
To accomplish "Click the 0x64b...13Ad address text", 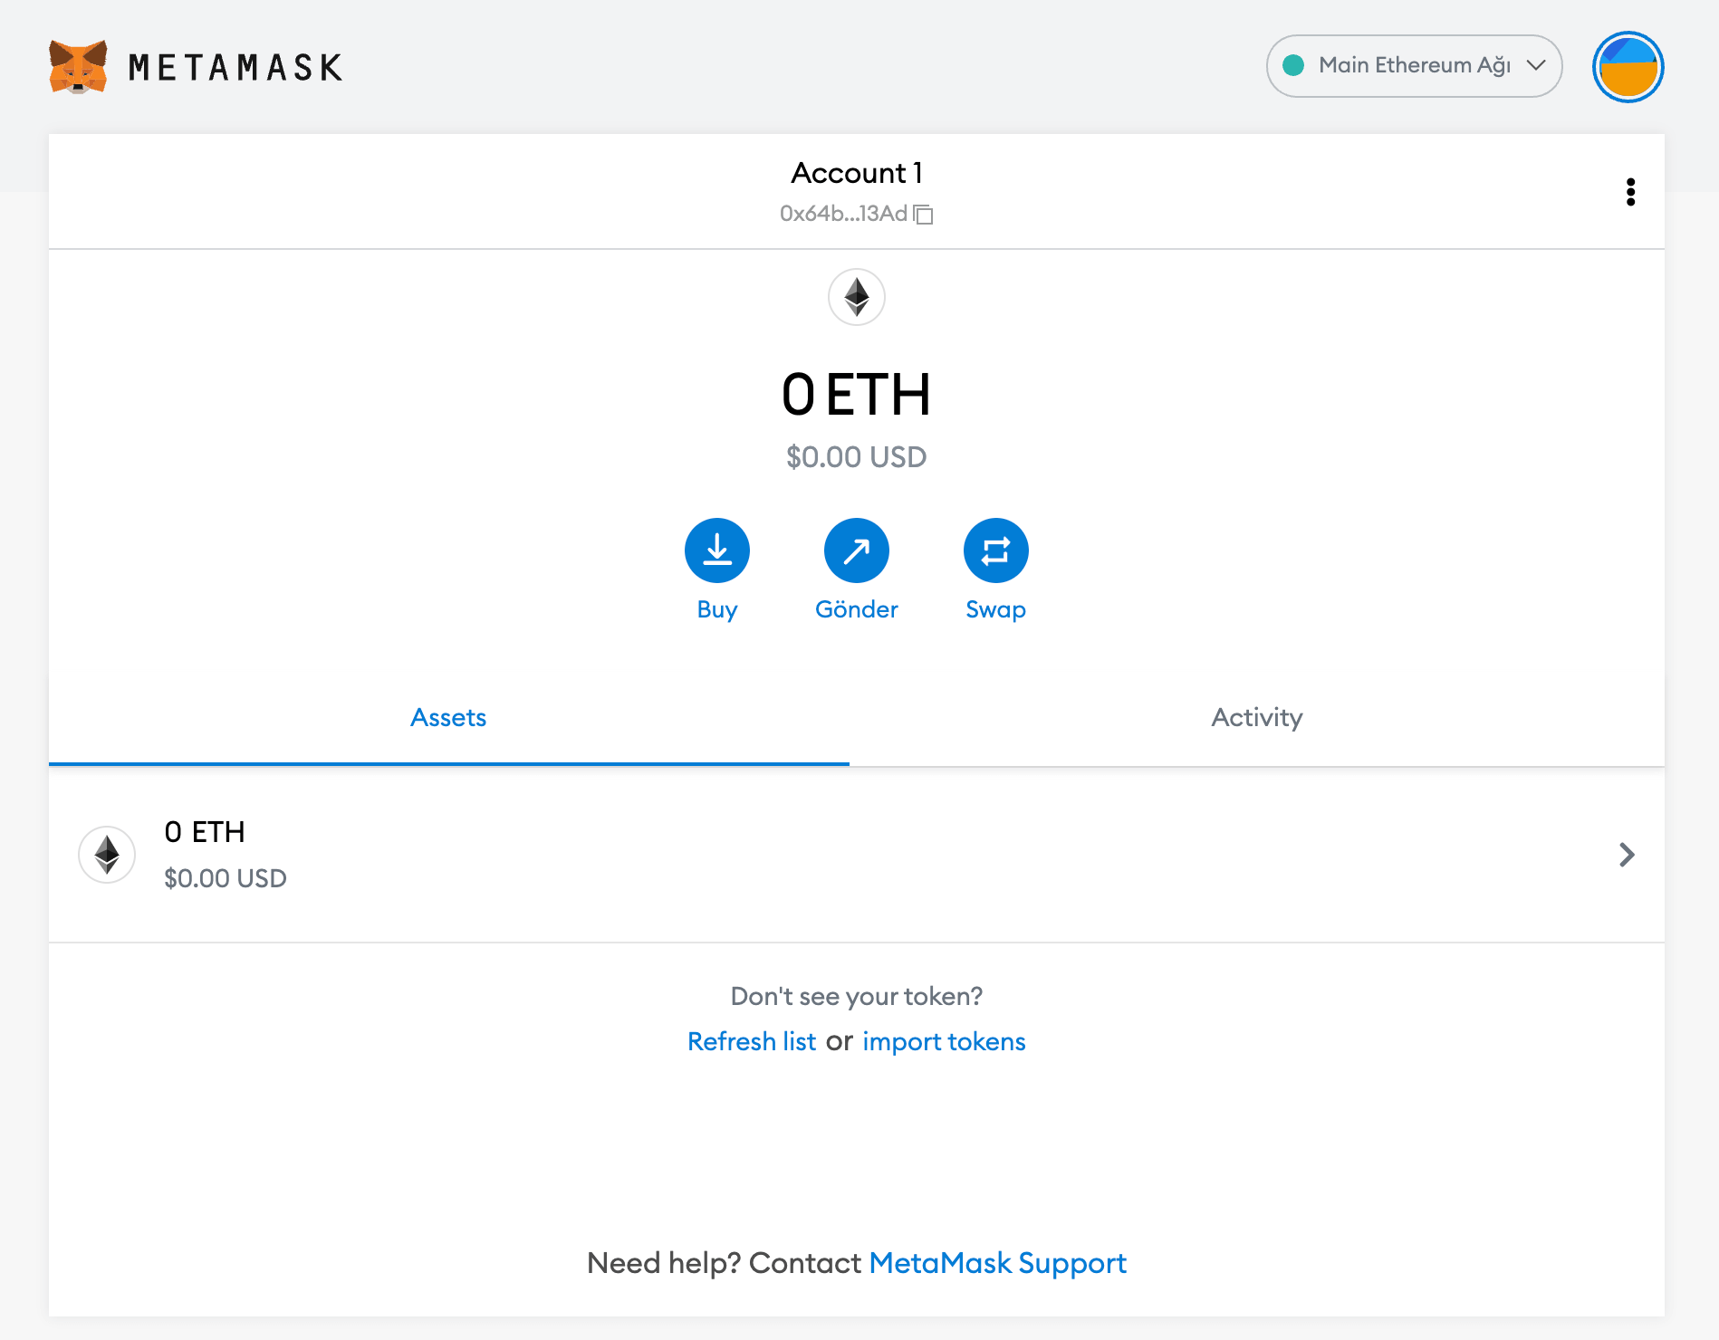I will click(x=843, y=214).
